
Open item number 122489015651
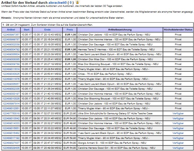click(11, 128)
